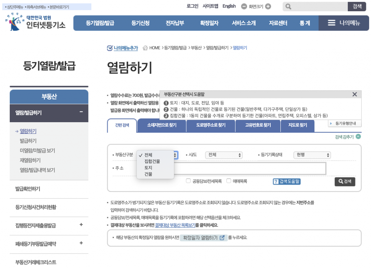Viewport: 371px width, 268px height.
Task: Expand the 폐쇄등기부등발급예약 sidebar item
Action: tap(81, 243)
